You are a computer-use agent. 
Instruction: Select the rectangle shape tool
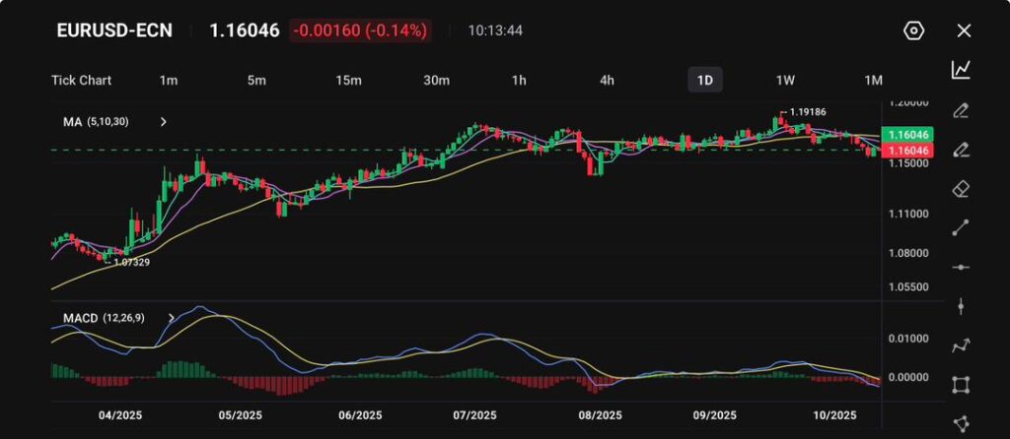coord(962,385)
